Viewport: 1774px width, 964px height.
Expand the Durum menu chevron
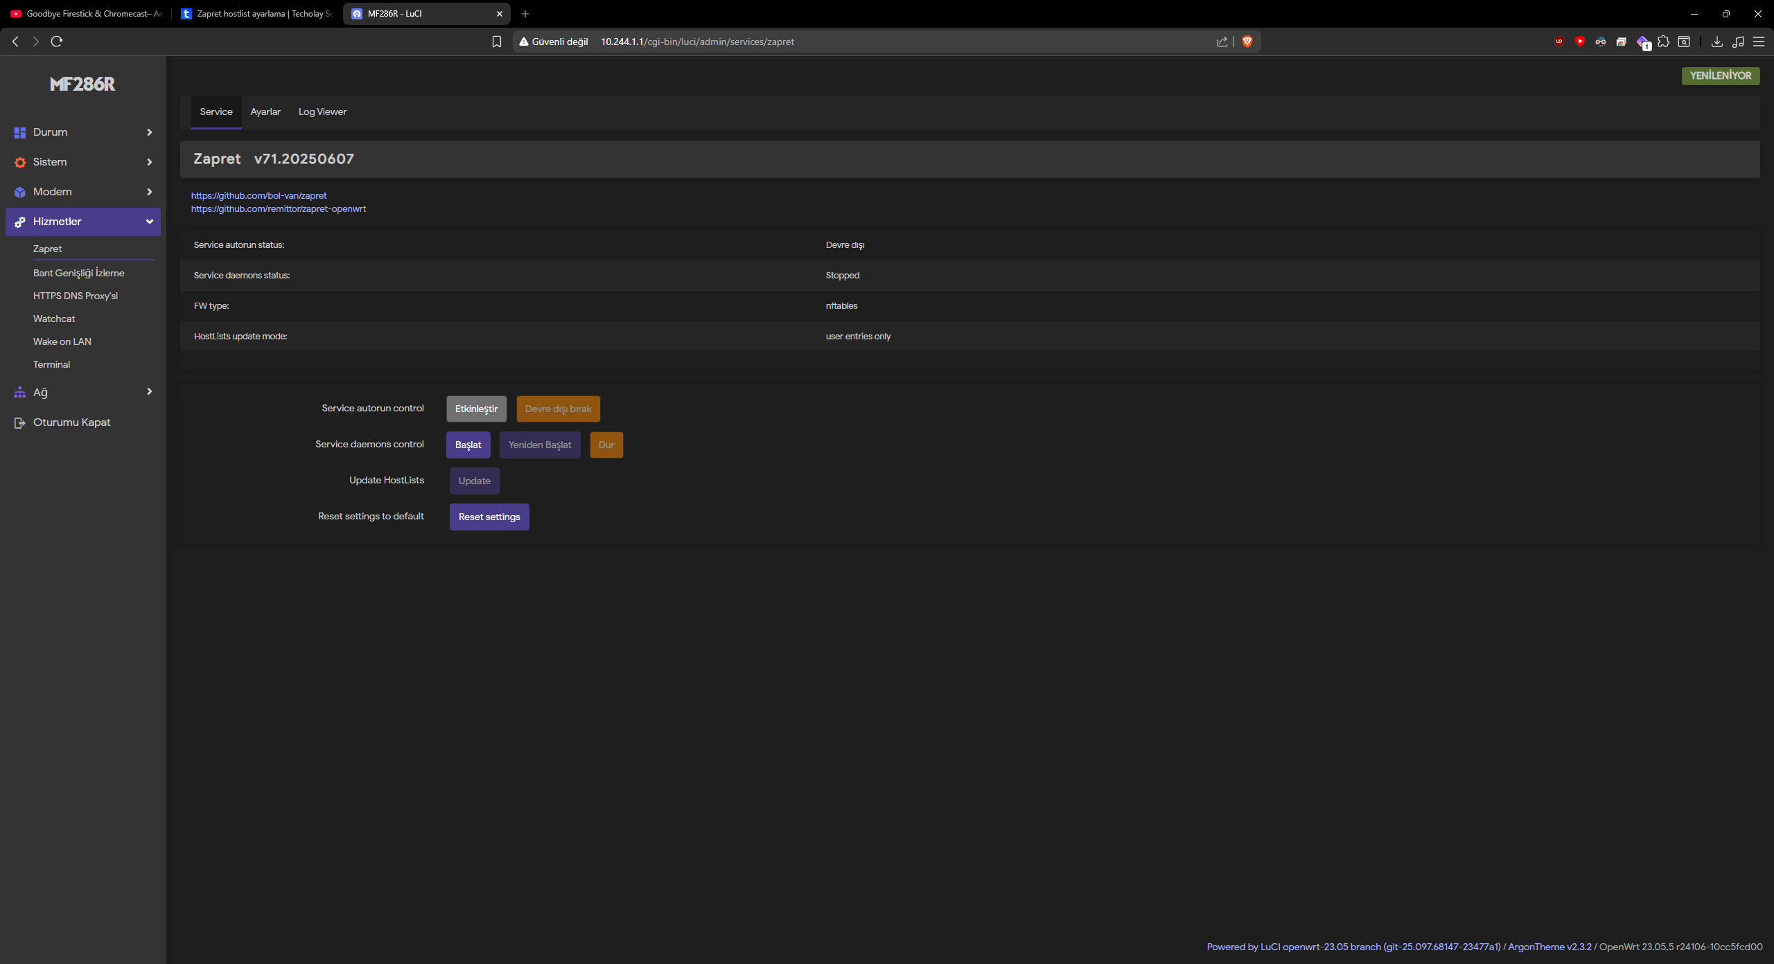[149, 132]
